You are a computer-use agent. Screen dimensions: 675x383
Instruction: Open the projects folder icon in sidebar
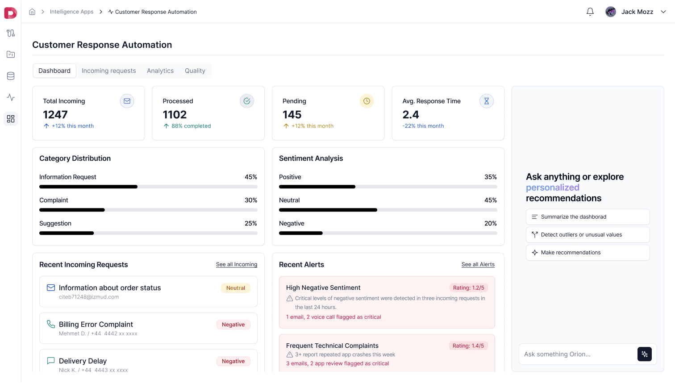(10, 54)
